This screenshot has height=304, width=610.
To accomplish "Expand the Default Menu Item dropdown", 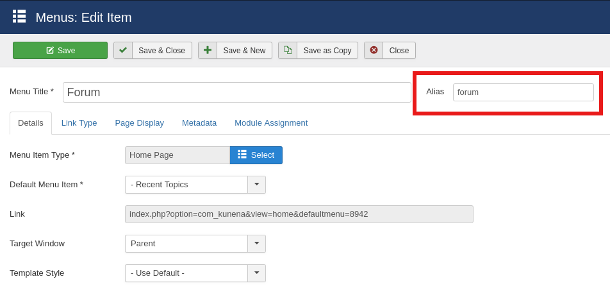I will (x=256, y=185).
